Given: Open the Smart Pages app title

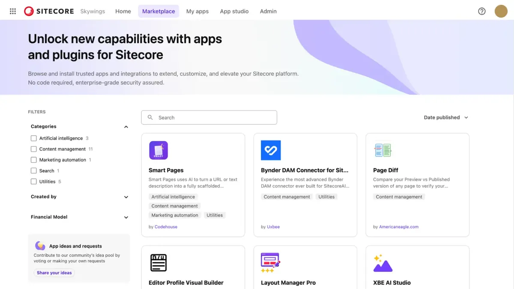Looking at the screenshot, I should click(x=166, y=170).
